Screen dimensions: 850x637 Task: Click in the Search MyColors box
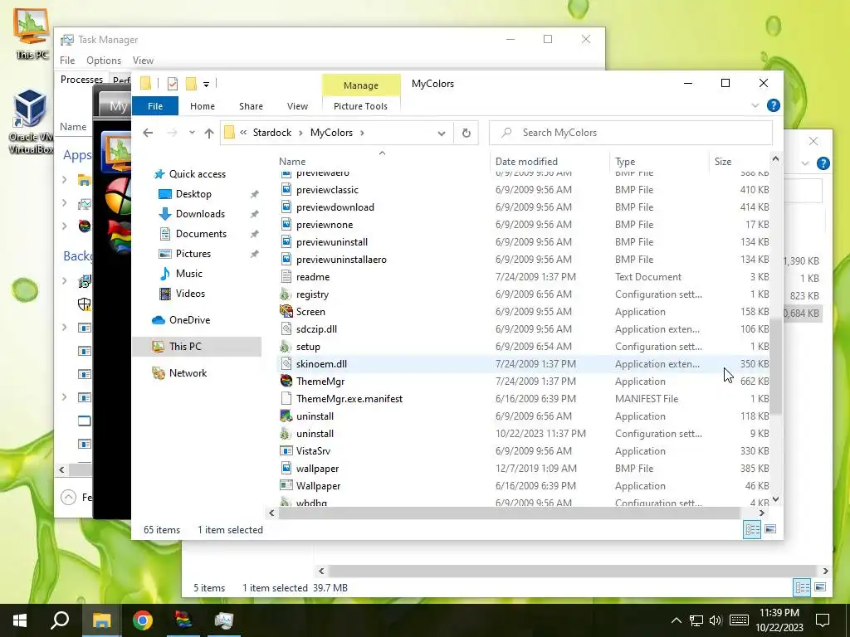point(631,133)
